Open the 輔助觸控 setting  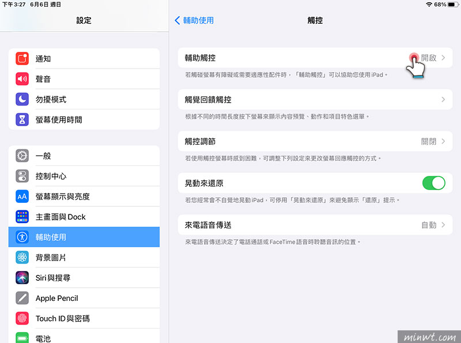click(x=315, y=58)
